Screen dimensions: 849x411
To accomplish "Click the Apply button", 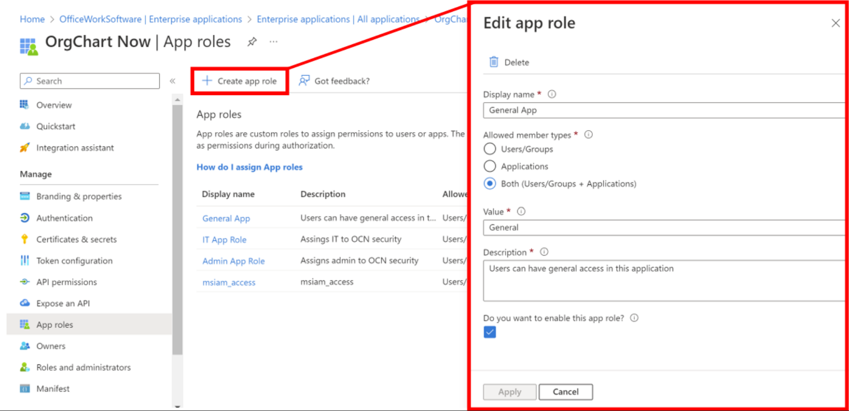I will point(510,392).
